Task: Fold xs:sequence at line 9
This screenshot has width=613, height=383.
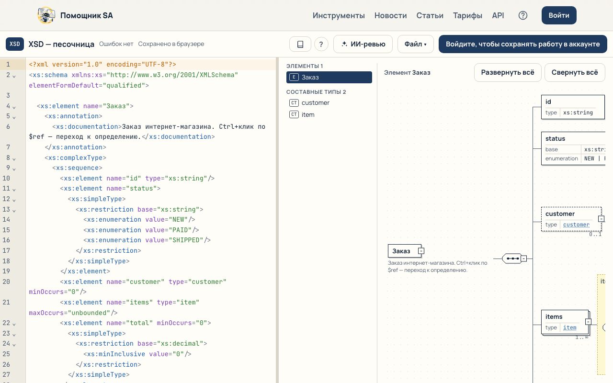Action: pyautogui.click(x=14, y=169)
